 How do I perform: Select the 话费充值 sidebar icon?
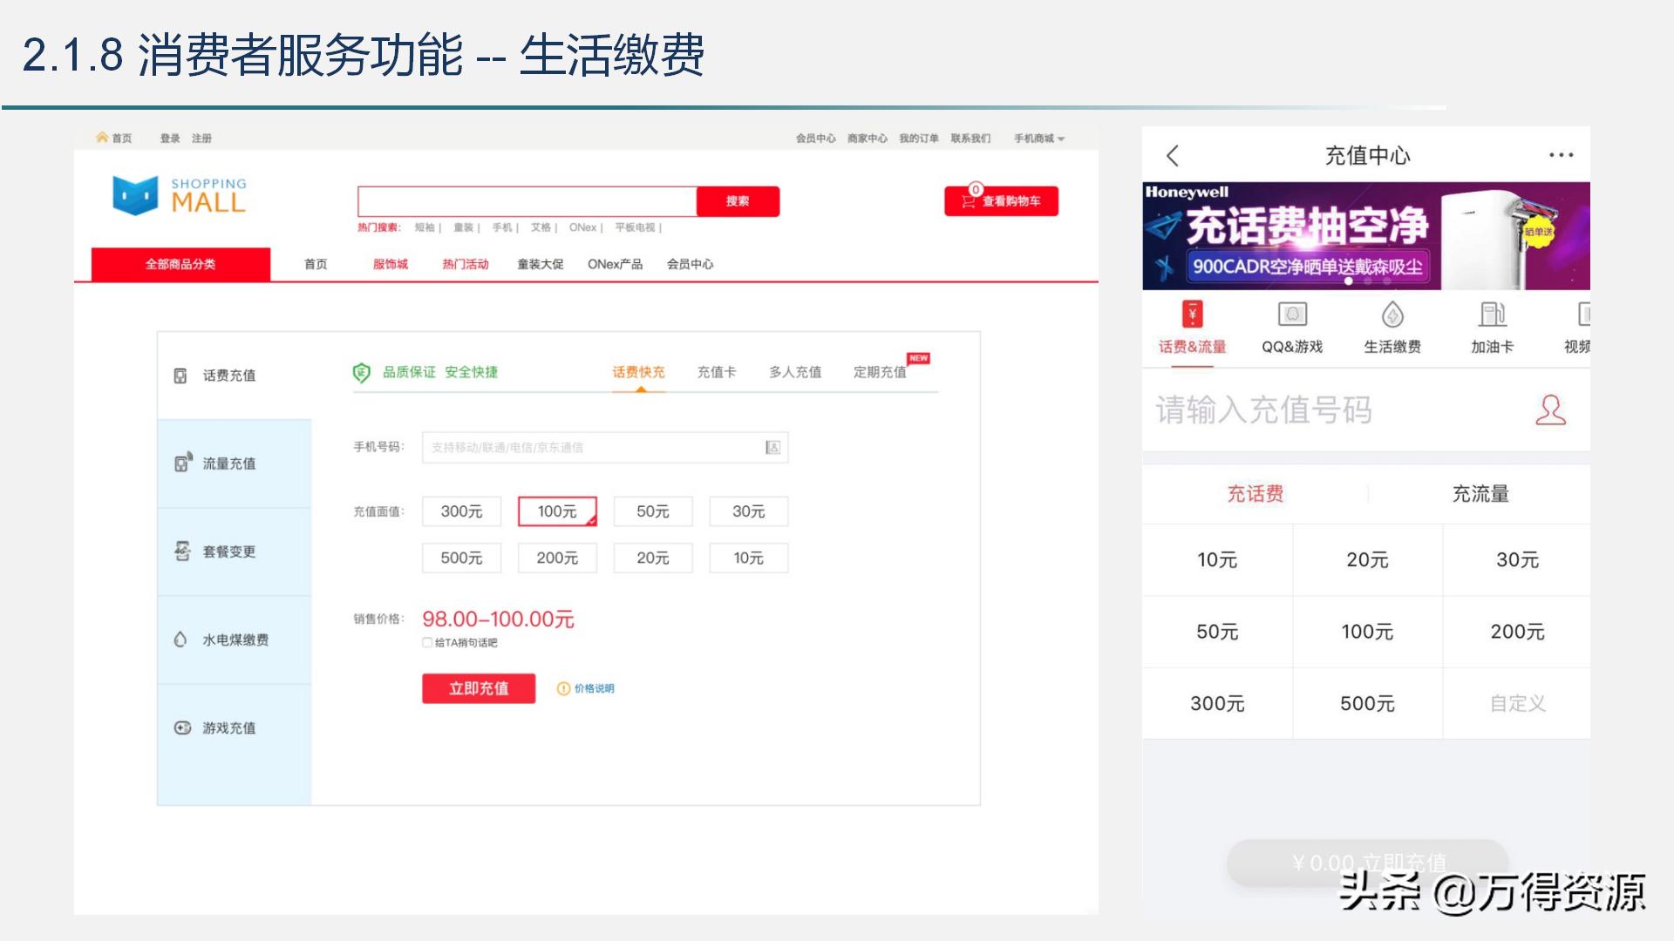click(x=179, y=375)
